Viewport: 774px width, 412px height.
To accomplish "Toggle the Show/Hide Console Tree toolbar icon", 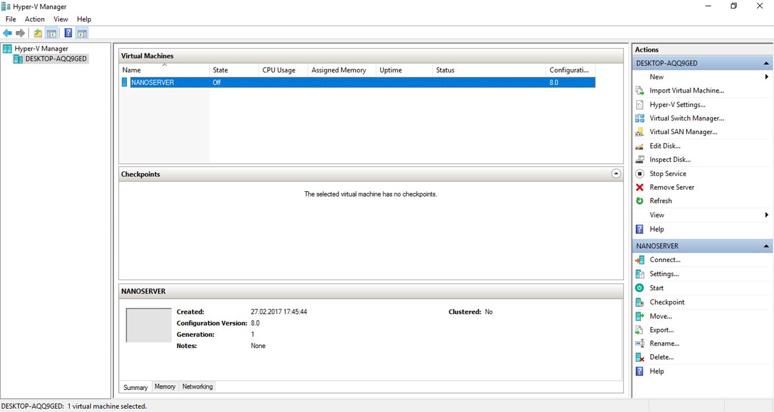I will pos(51,33).
